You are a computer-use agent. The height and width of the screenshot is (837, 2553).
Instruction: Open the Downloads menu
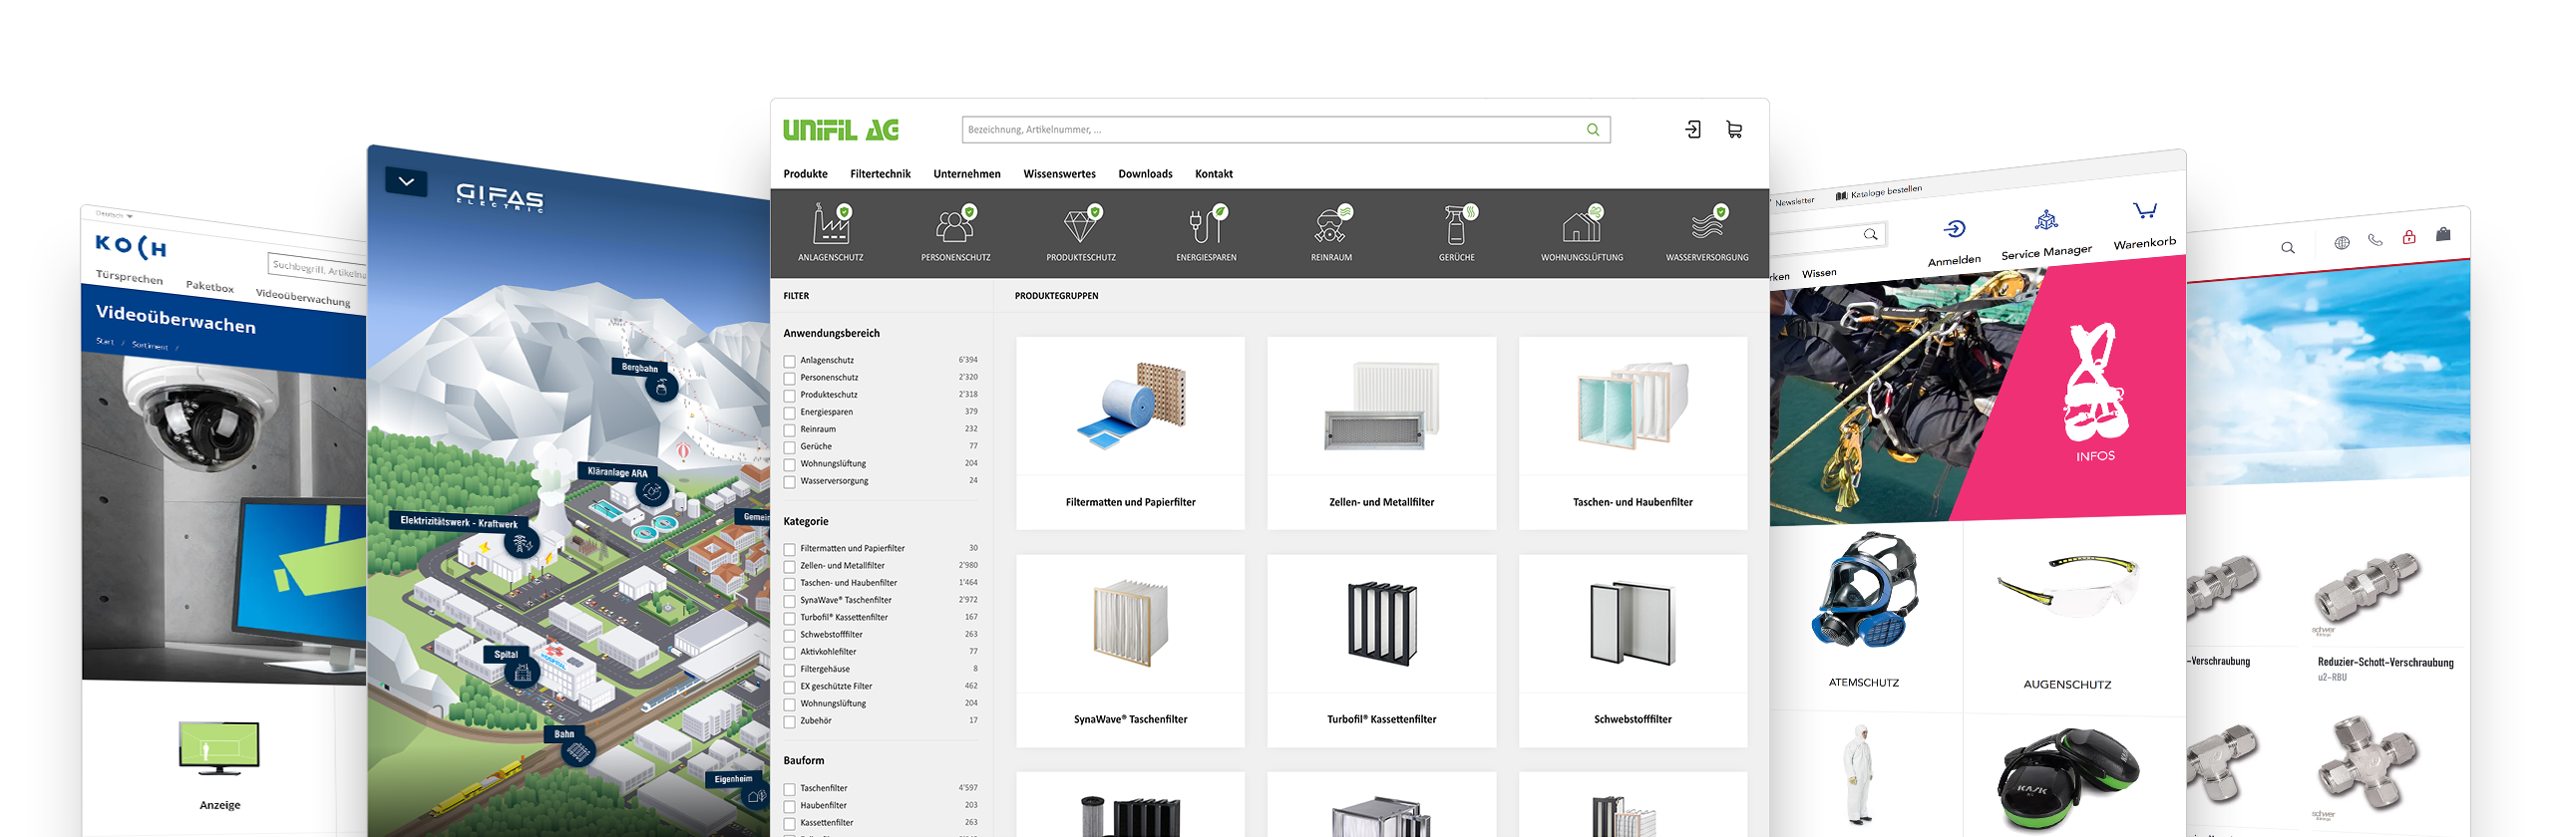tap(1145, 173)
